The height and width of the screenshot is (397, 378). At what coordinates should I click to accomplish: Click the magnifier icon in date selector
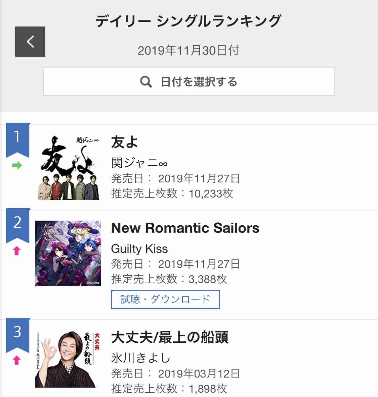146,82
